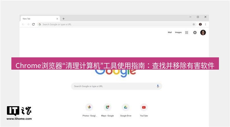Open the Photos - Google shortcut
230x127 pixels.
89,110
